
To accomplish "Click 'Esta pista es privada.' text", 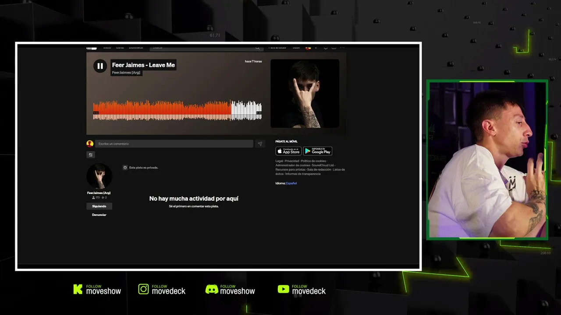I will click(x=144, y=168).
